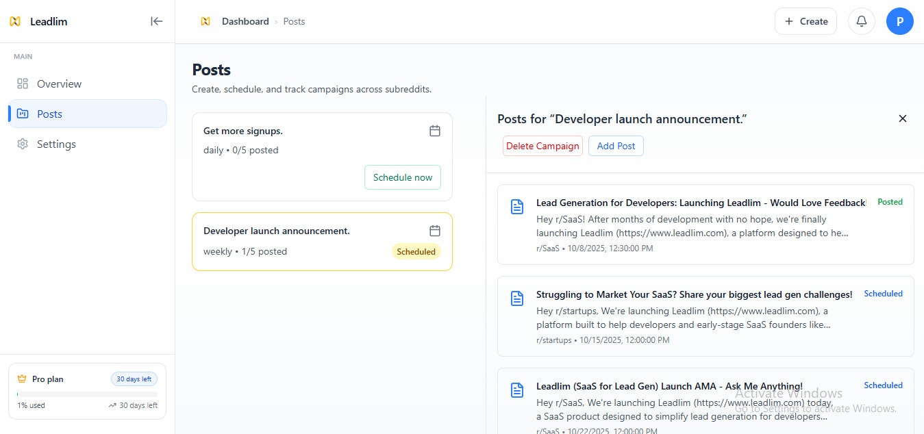This screenshot has height=434, width=924.
Task: Collapse the sidebar with arrow icon
Action: (157, 21)
